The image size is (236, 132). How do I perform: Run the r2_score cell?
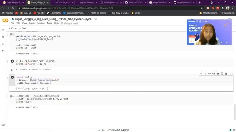(12, 61)
